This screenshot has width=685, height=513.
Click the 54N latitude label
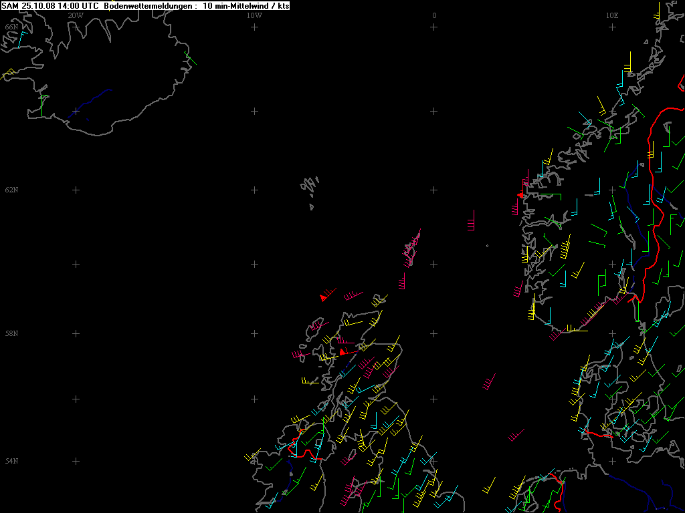click(11, 461)
